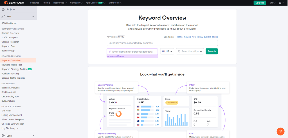This screenshot has width=288, height=138.
Task: Click the Projects link in sidebar
Action: pos(11,9)
